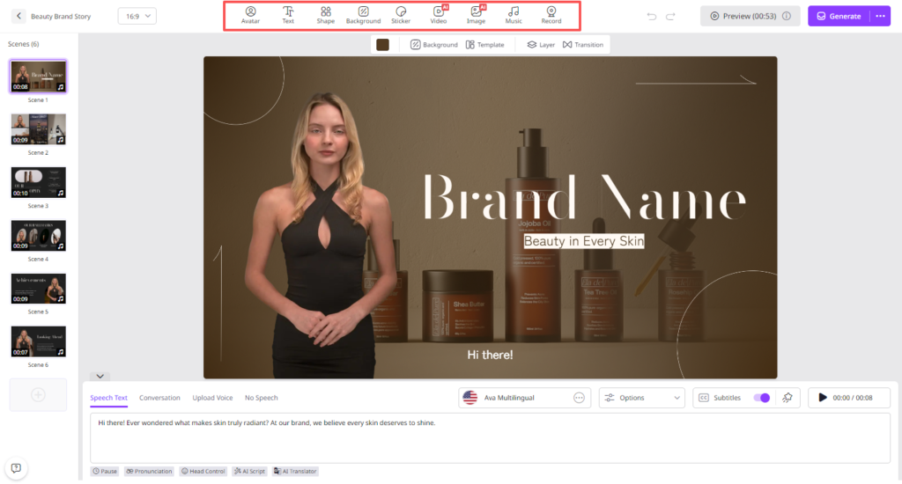This screenshot has width=902, height=484.
Task: Select the Scene 3 thumbnail
Action: [38, 182]
